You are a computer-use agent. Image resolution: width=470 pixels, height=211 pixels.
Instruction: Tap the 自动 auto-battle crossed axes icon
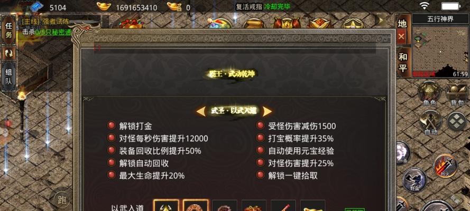click(431, 122)
